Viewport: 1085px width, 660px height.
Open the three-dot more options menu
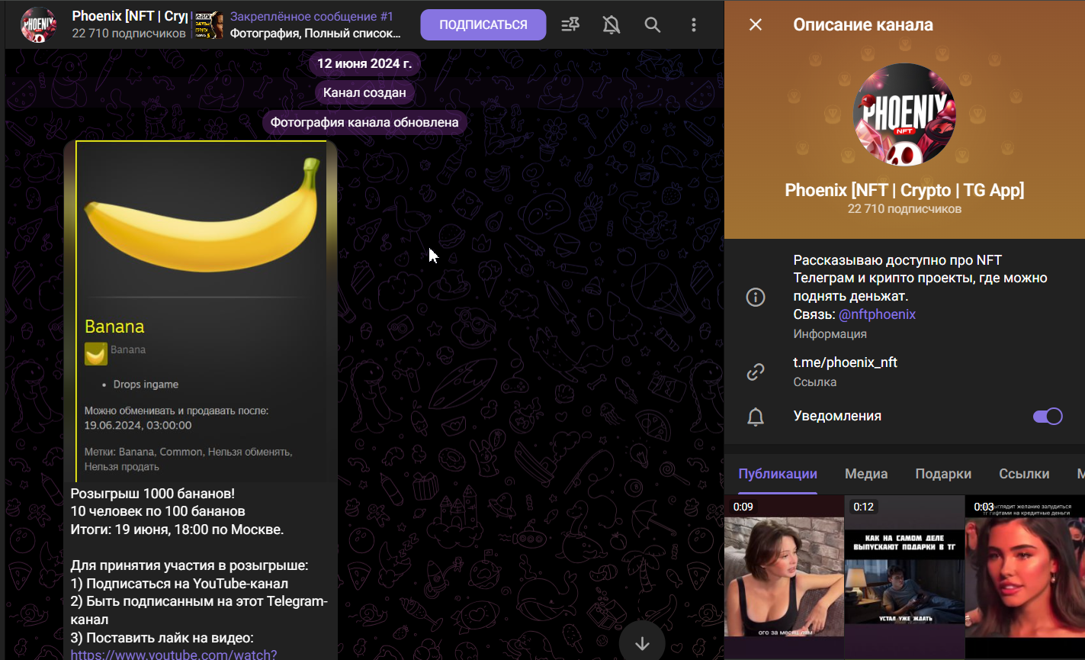[x=694, y=25]
